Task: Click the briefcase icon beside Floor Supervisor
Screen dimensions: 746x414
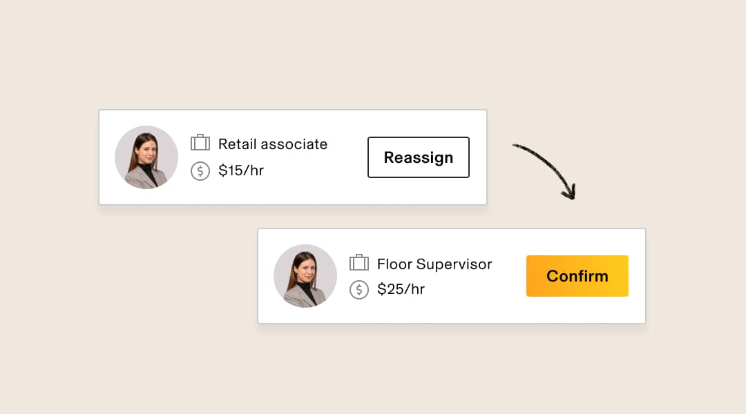Action: tap(359, 262)
